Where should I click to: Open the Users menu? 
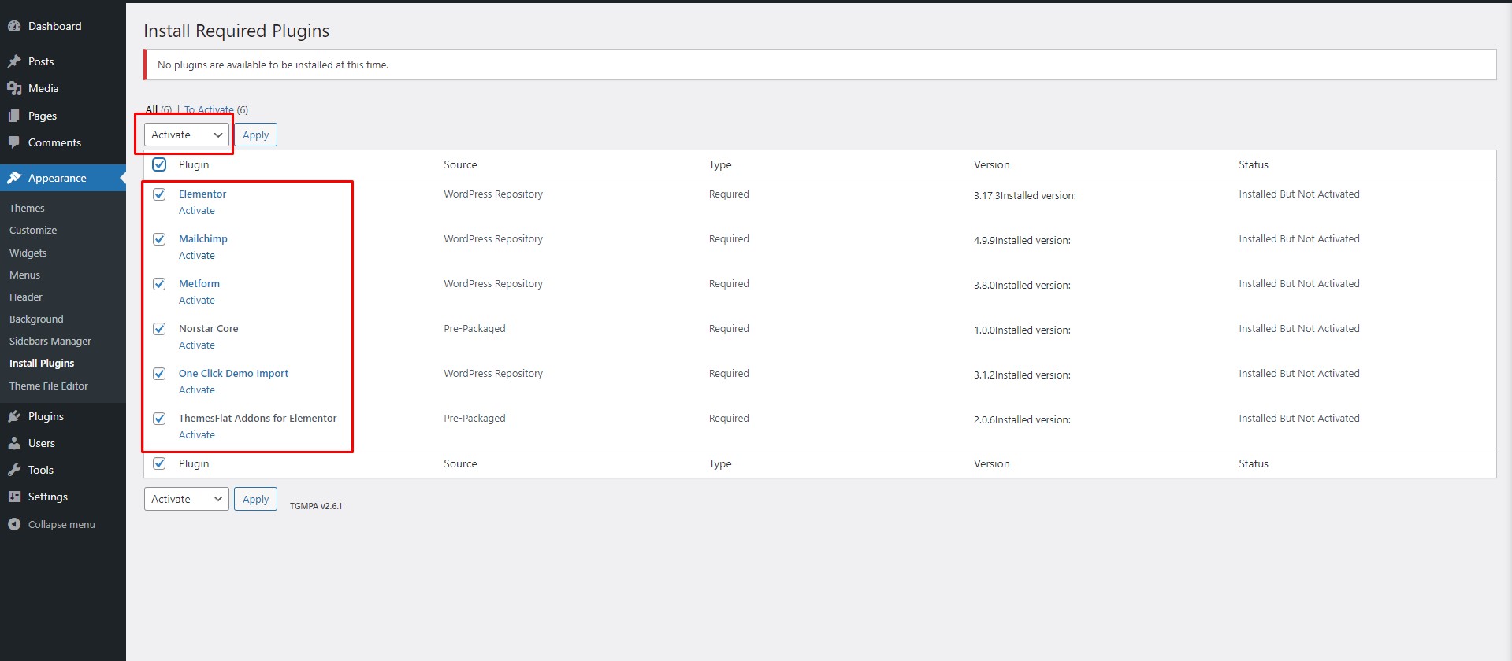[63, 443]
